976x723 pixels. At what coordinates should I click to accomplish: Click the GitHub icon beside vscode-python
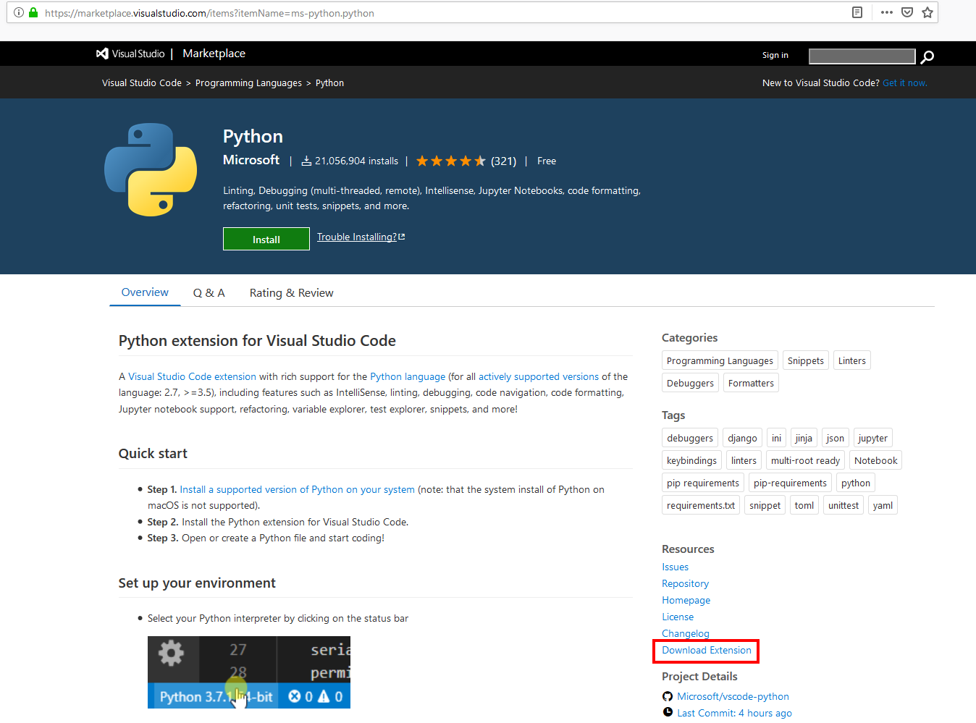668,696
